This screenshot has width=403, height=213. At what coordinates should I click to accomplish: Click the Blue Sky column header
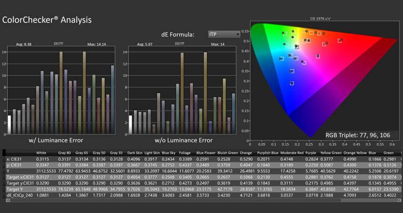pyautogui.click(x=169, y=152)
